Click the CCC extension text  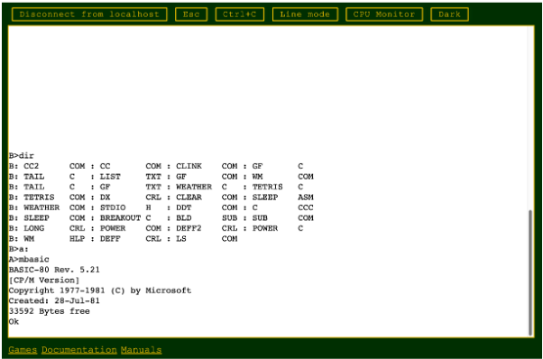[x=306, y=207]
